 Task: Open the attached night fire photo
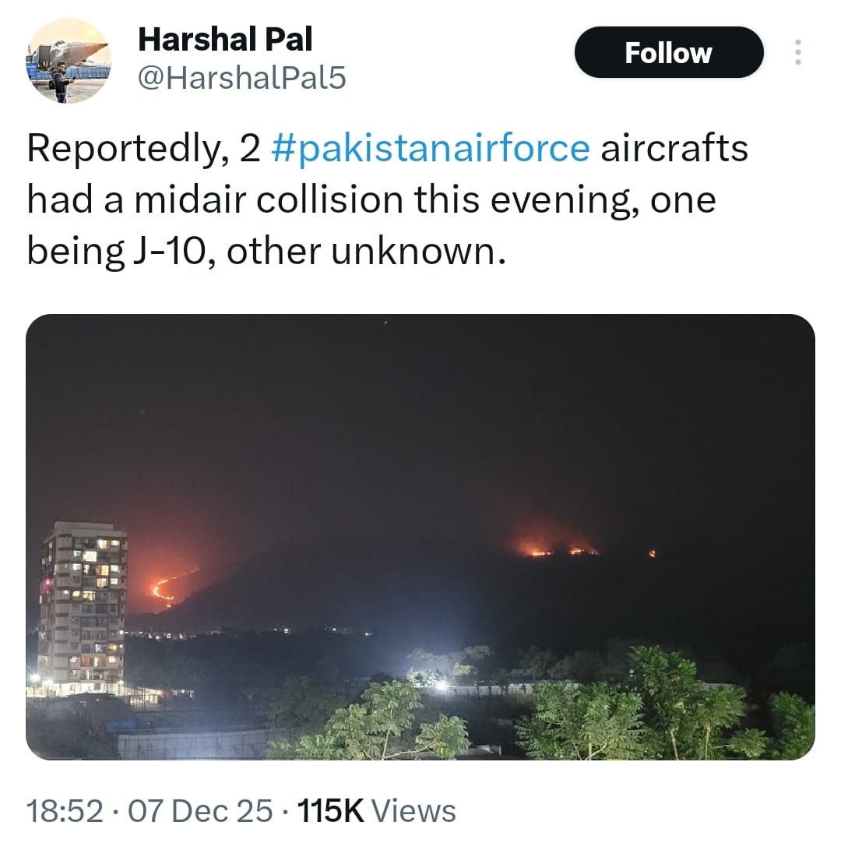(x=420, y=536)
